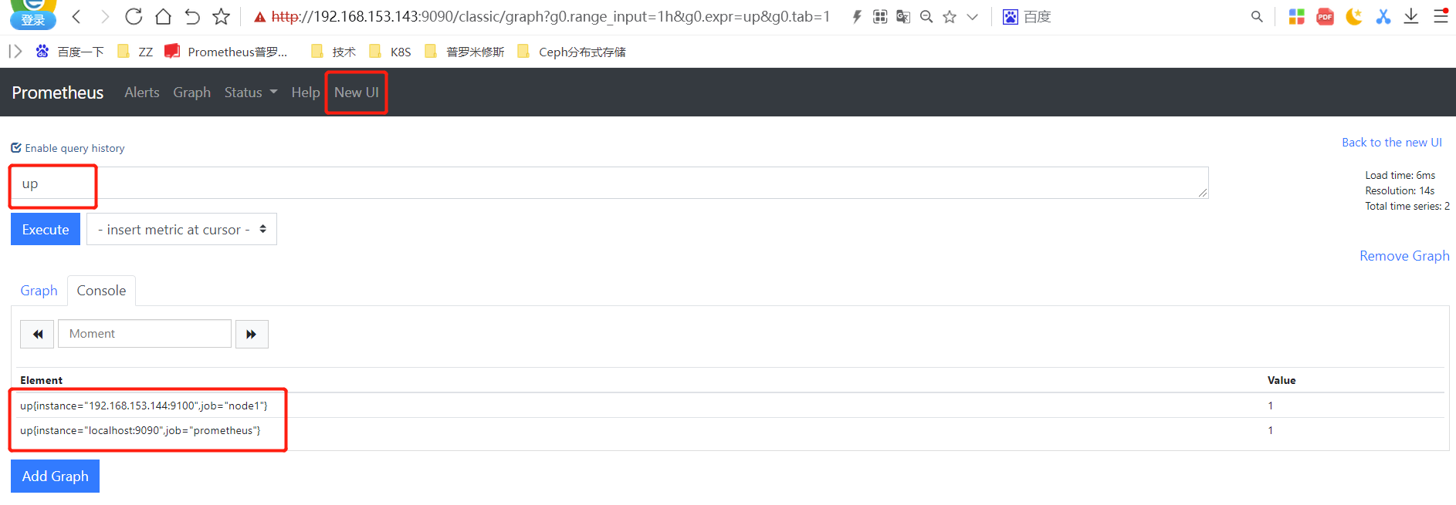Focus the Moment input field
This screenshot has height=505, width=1456.
pyautogui.click(x=144, y=334)
